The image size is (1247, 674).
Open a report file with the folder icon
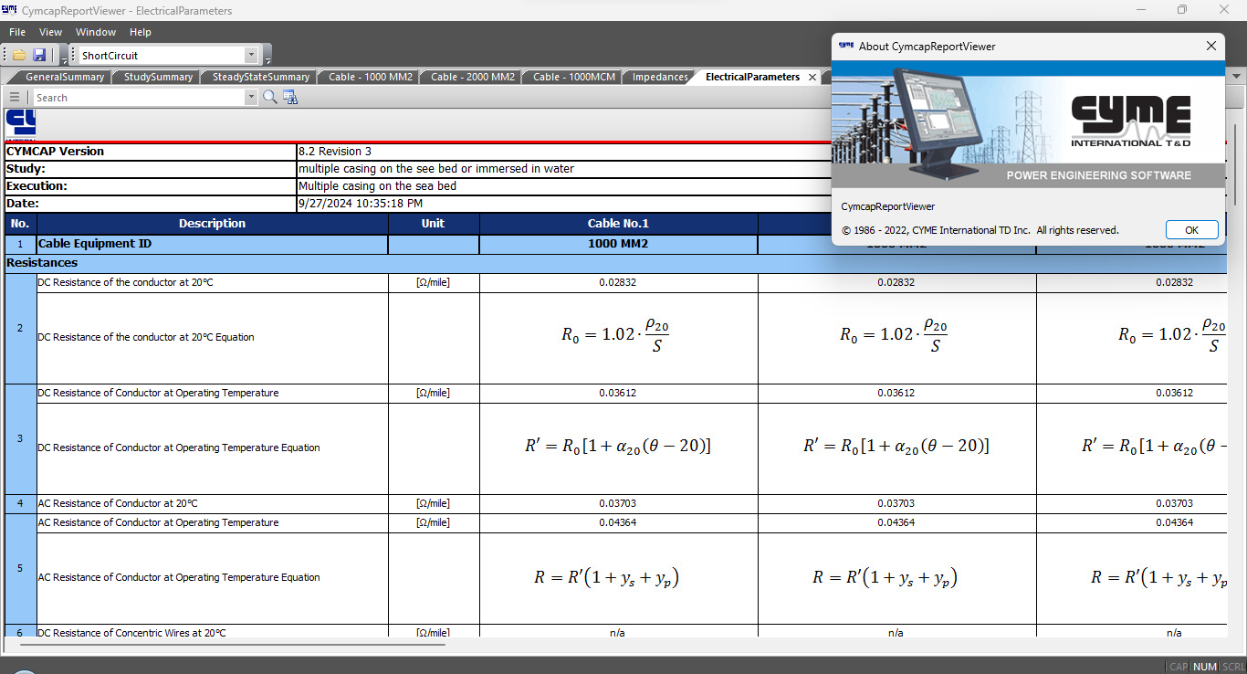19,56
